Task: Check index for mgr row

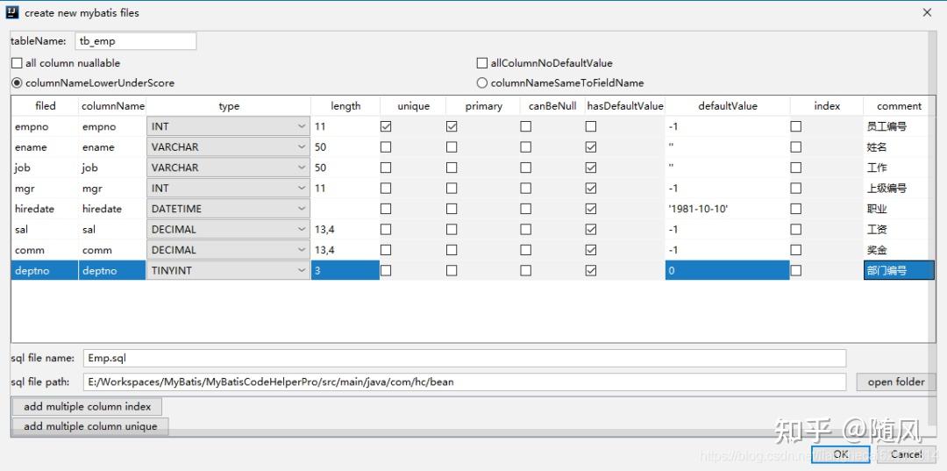Action: click(796, 188)
